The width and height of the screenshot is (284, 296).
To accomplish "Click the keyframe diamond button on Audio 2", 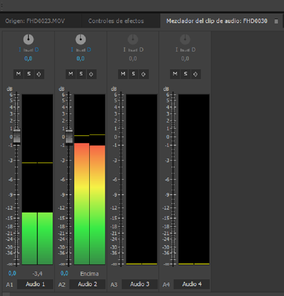I will tap(91, 74).
